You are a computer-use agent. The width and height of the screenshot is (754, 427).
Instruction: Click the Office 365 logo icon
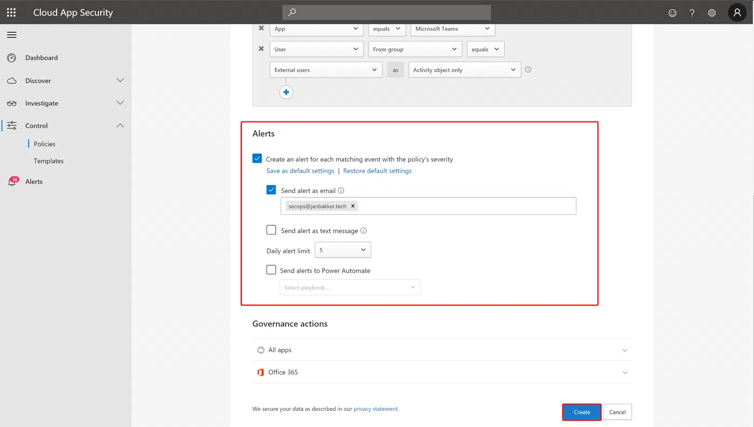(261, 372)
